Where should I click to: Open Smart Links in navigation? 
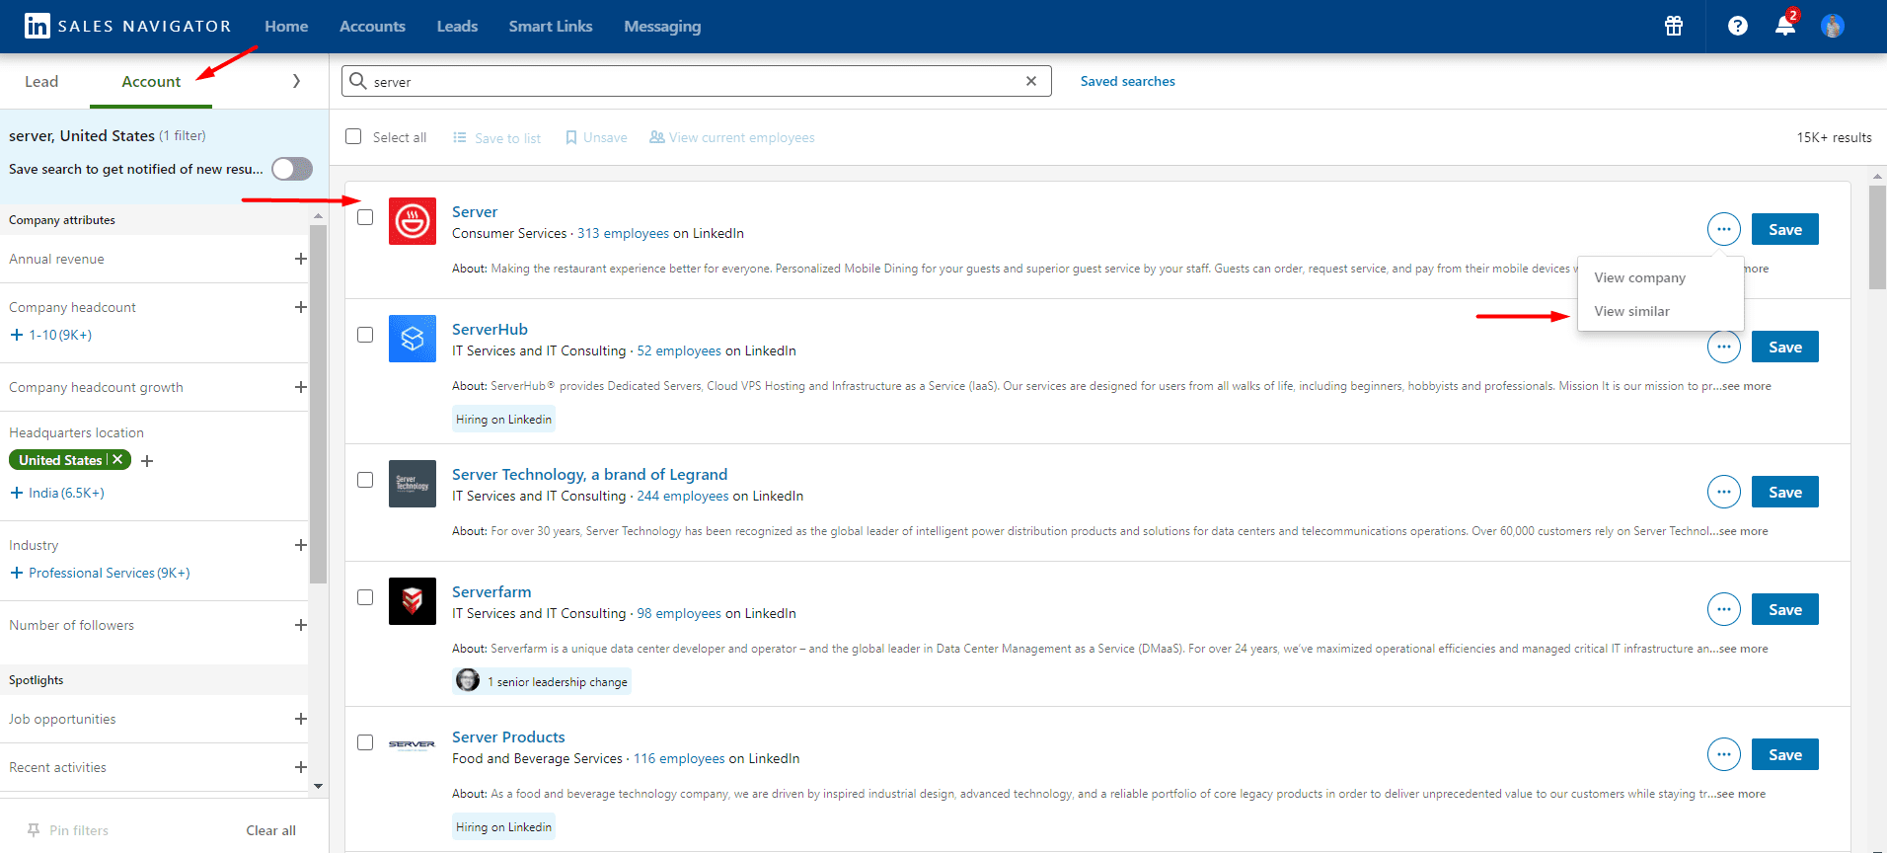pyautogui.click(x=551, y=26)
